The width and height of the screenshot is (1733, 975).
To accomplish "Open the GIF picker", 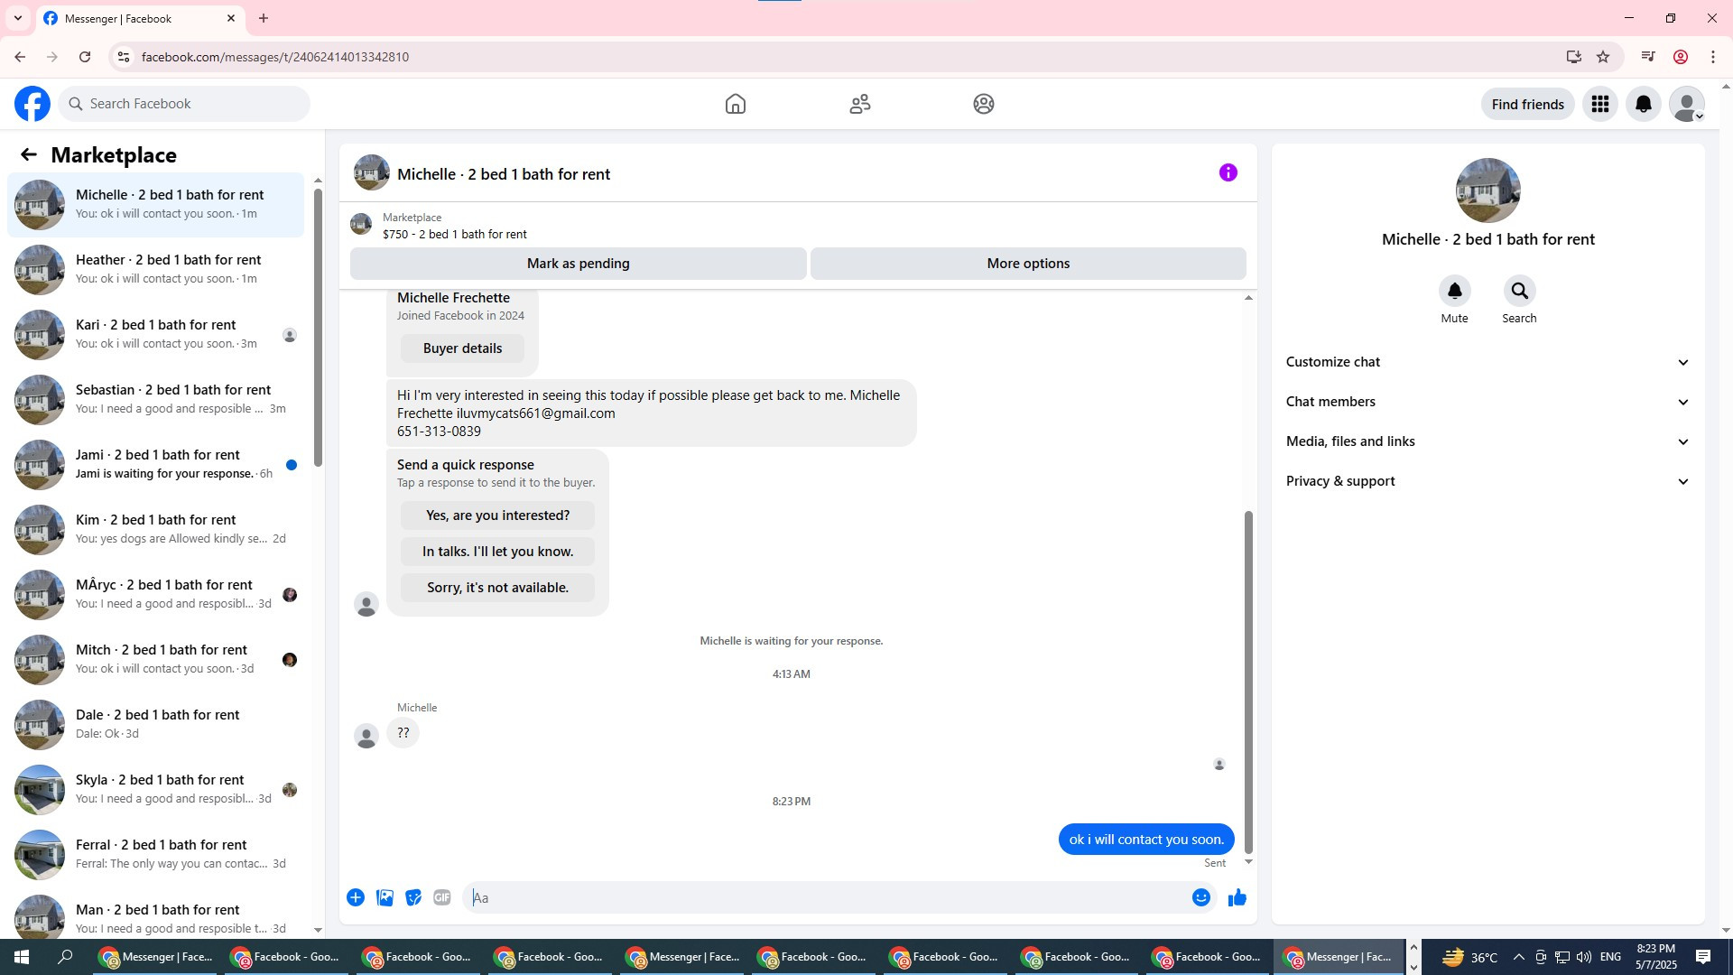I will [441, 897].
